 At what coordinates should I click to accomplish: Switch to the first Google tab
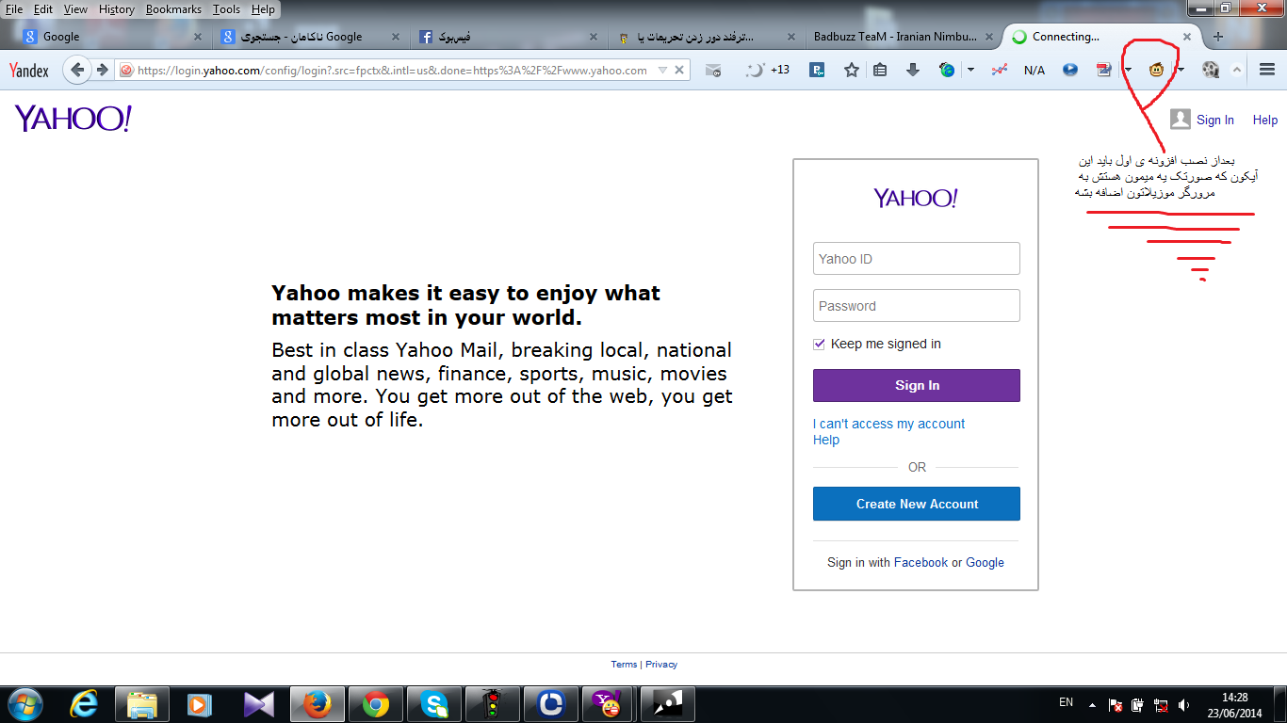[x=113, y=37]
